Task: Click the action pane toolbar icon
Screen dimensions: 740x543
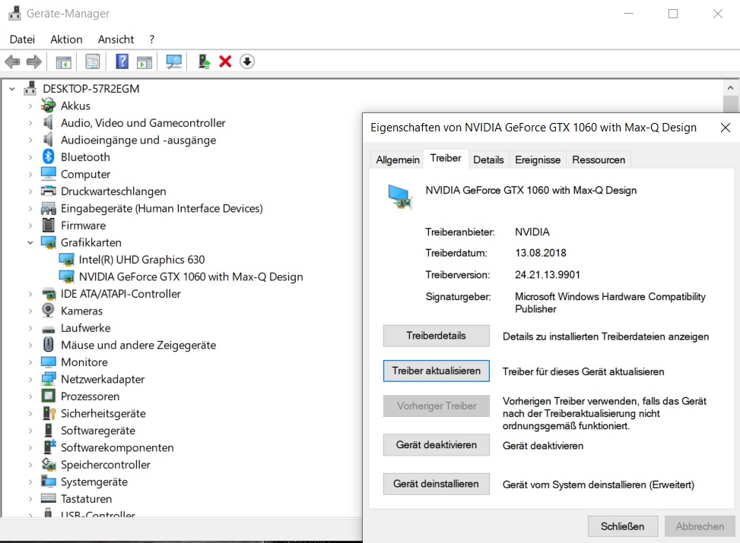Action: tap(145, 62)
